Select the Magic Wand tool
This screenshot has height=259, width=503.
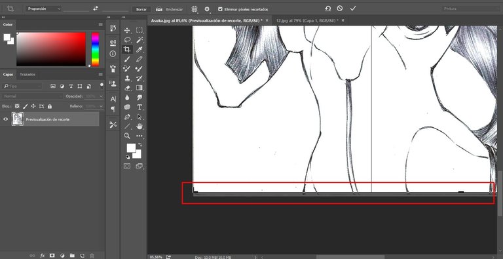point(140,40)
